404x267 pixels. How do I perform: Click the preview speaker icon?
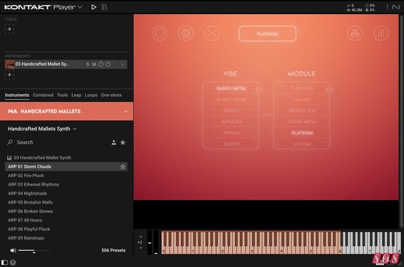coord(13,250)
